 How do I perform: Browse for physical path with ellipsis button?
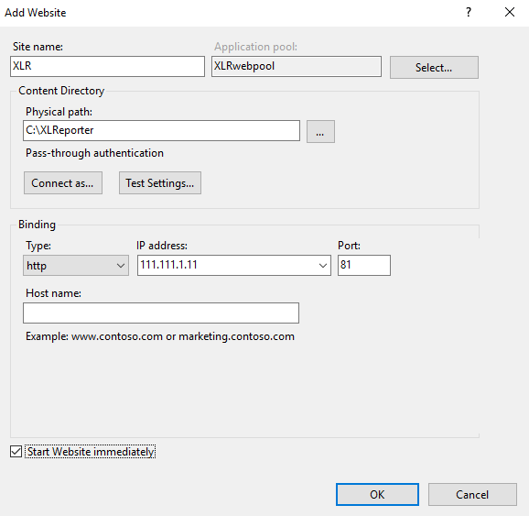click(320, 131)
